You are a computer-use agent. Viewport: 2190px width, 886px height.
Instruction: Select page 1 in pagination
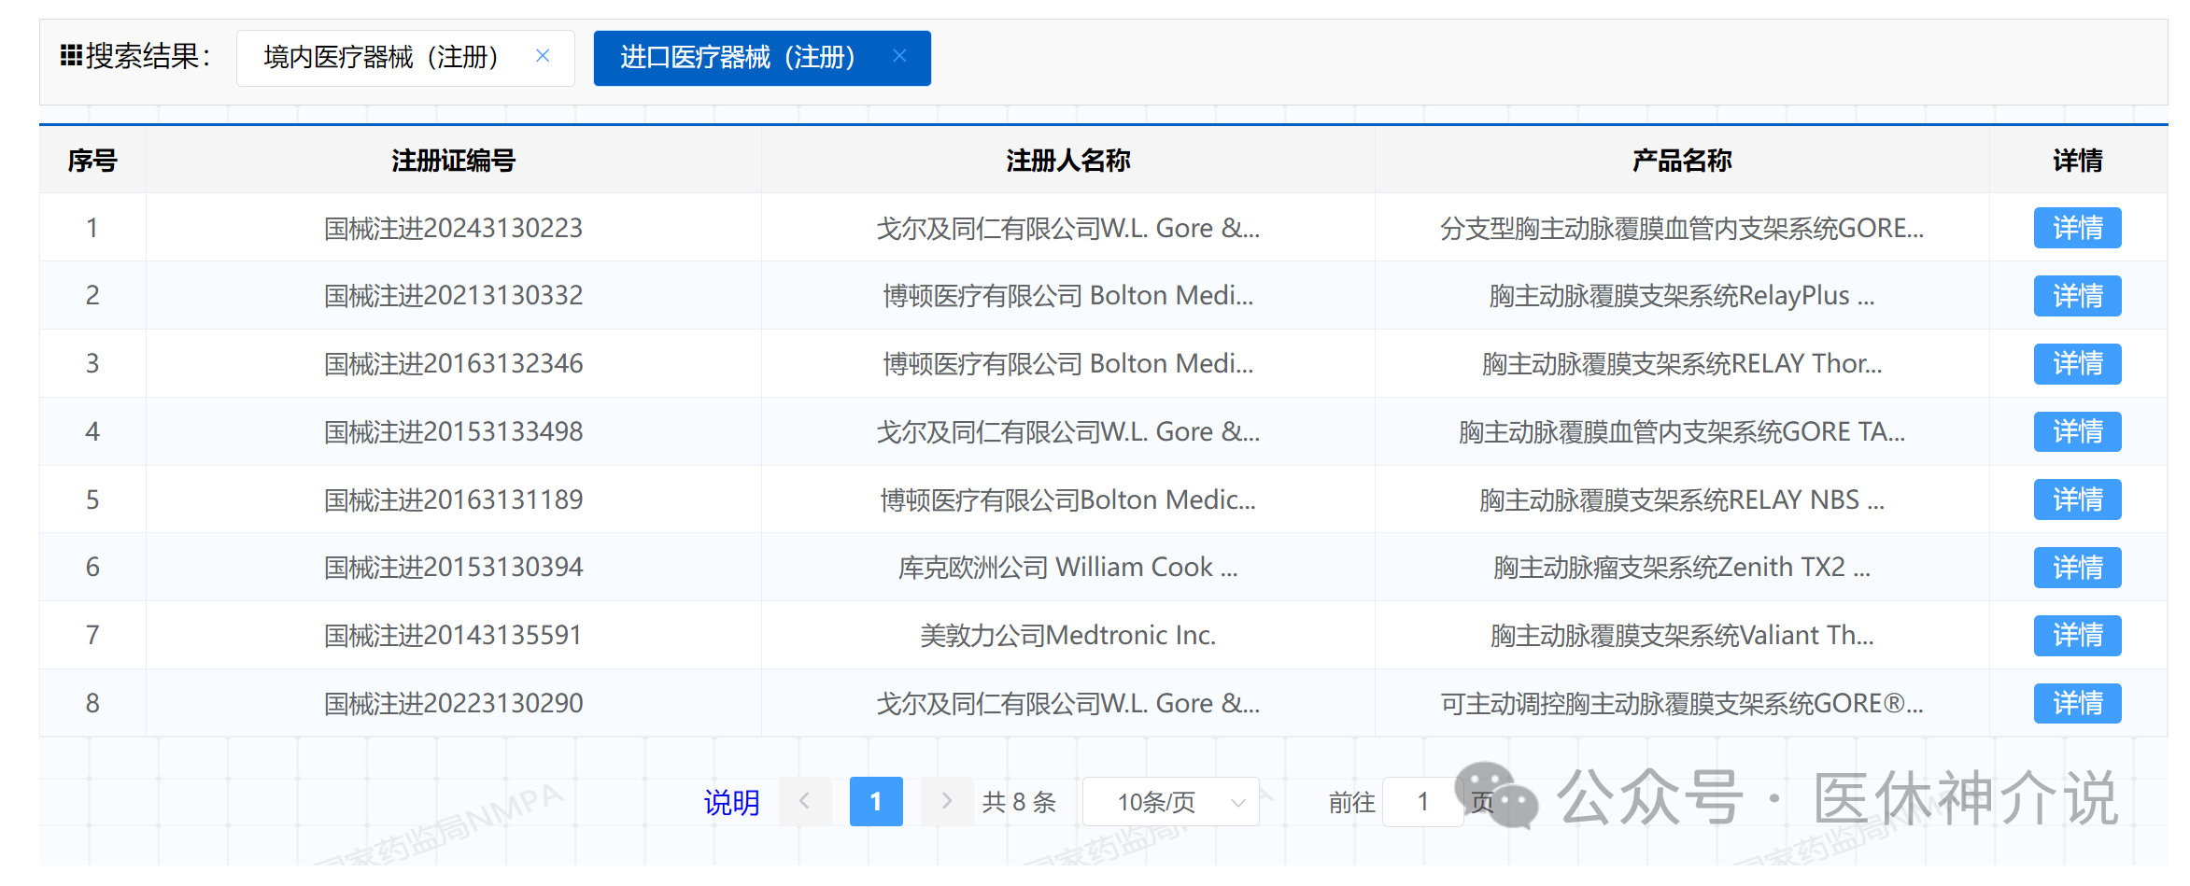coord(875,801)
